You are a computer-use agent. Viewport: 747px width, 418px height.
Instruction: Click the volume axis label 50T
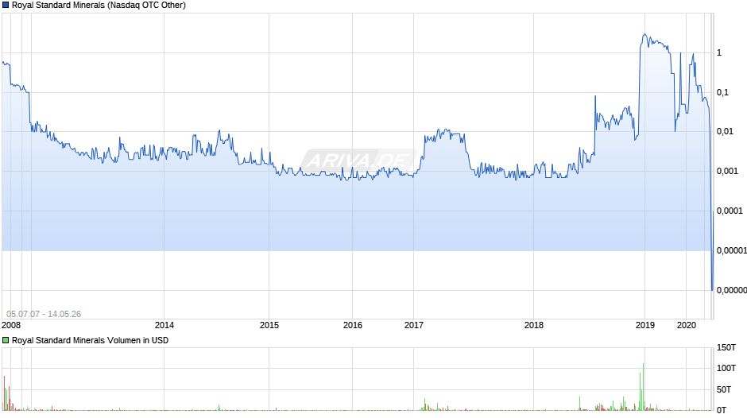(724, 389)
